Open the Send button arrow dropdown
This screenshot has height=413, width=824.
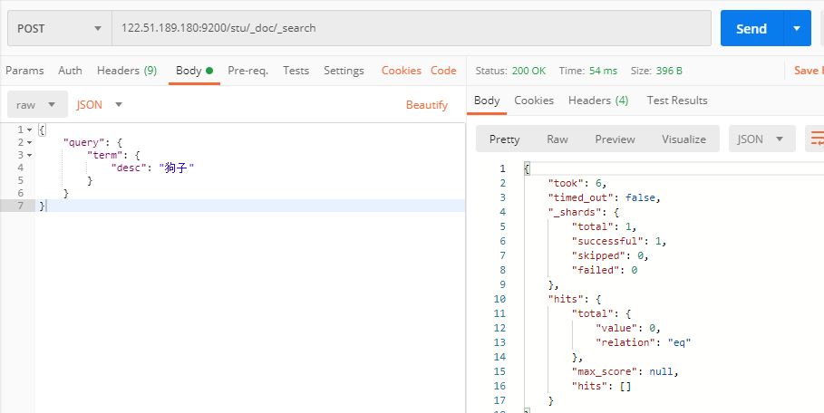[797, 28]
